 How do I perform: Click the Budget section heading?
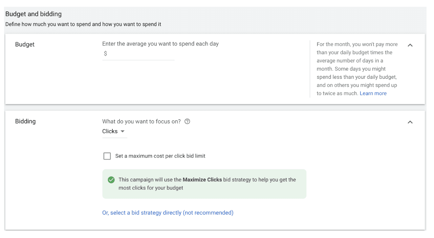pyautogui.click(x=25, y=44)
